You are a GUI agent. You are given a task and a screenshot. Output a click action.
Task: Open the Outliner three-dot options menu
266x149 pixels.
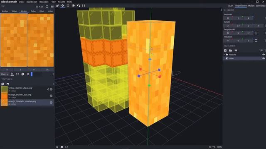coord(265,50)
